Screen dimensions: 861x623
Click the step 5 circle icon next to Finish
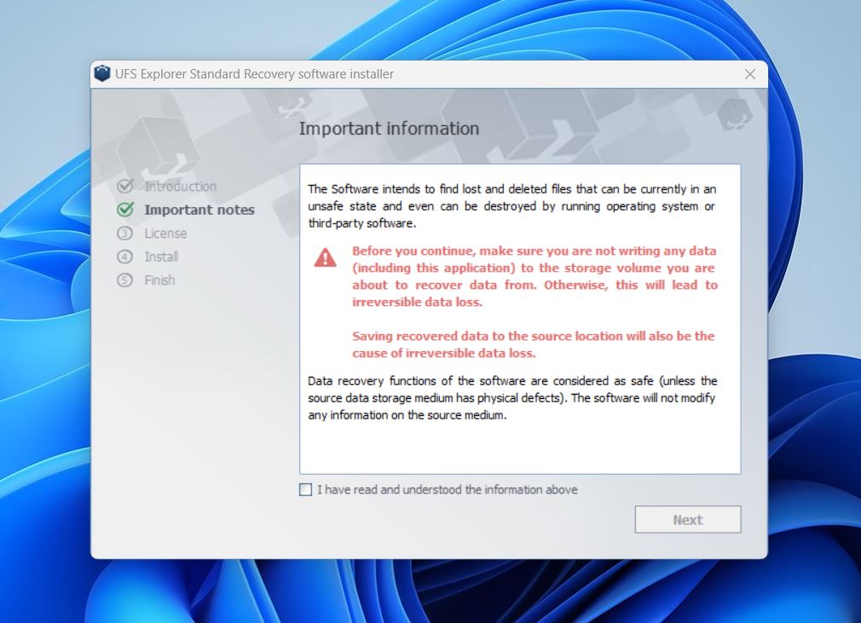click(x=124, y=280)
